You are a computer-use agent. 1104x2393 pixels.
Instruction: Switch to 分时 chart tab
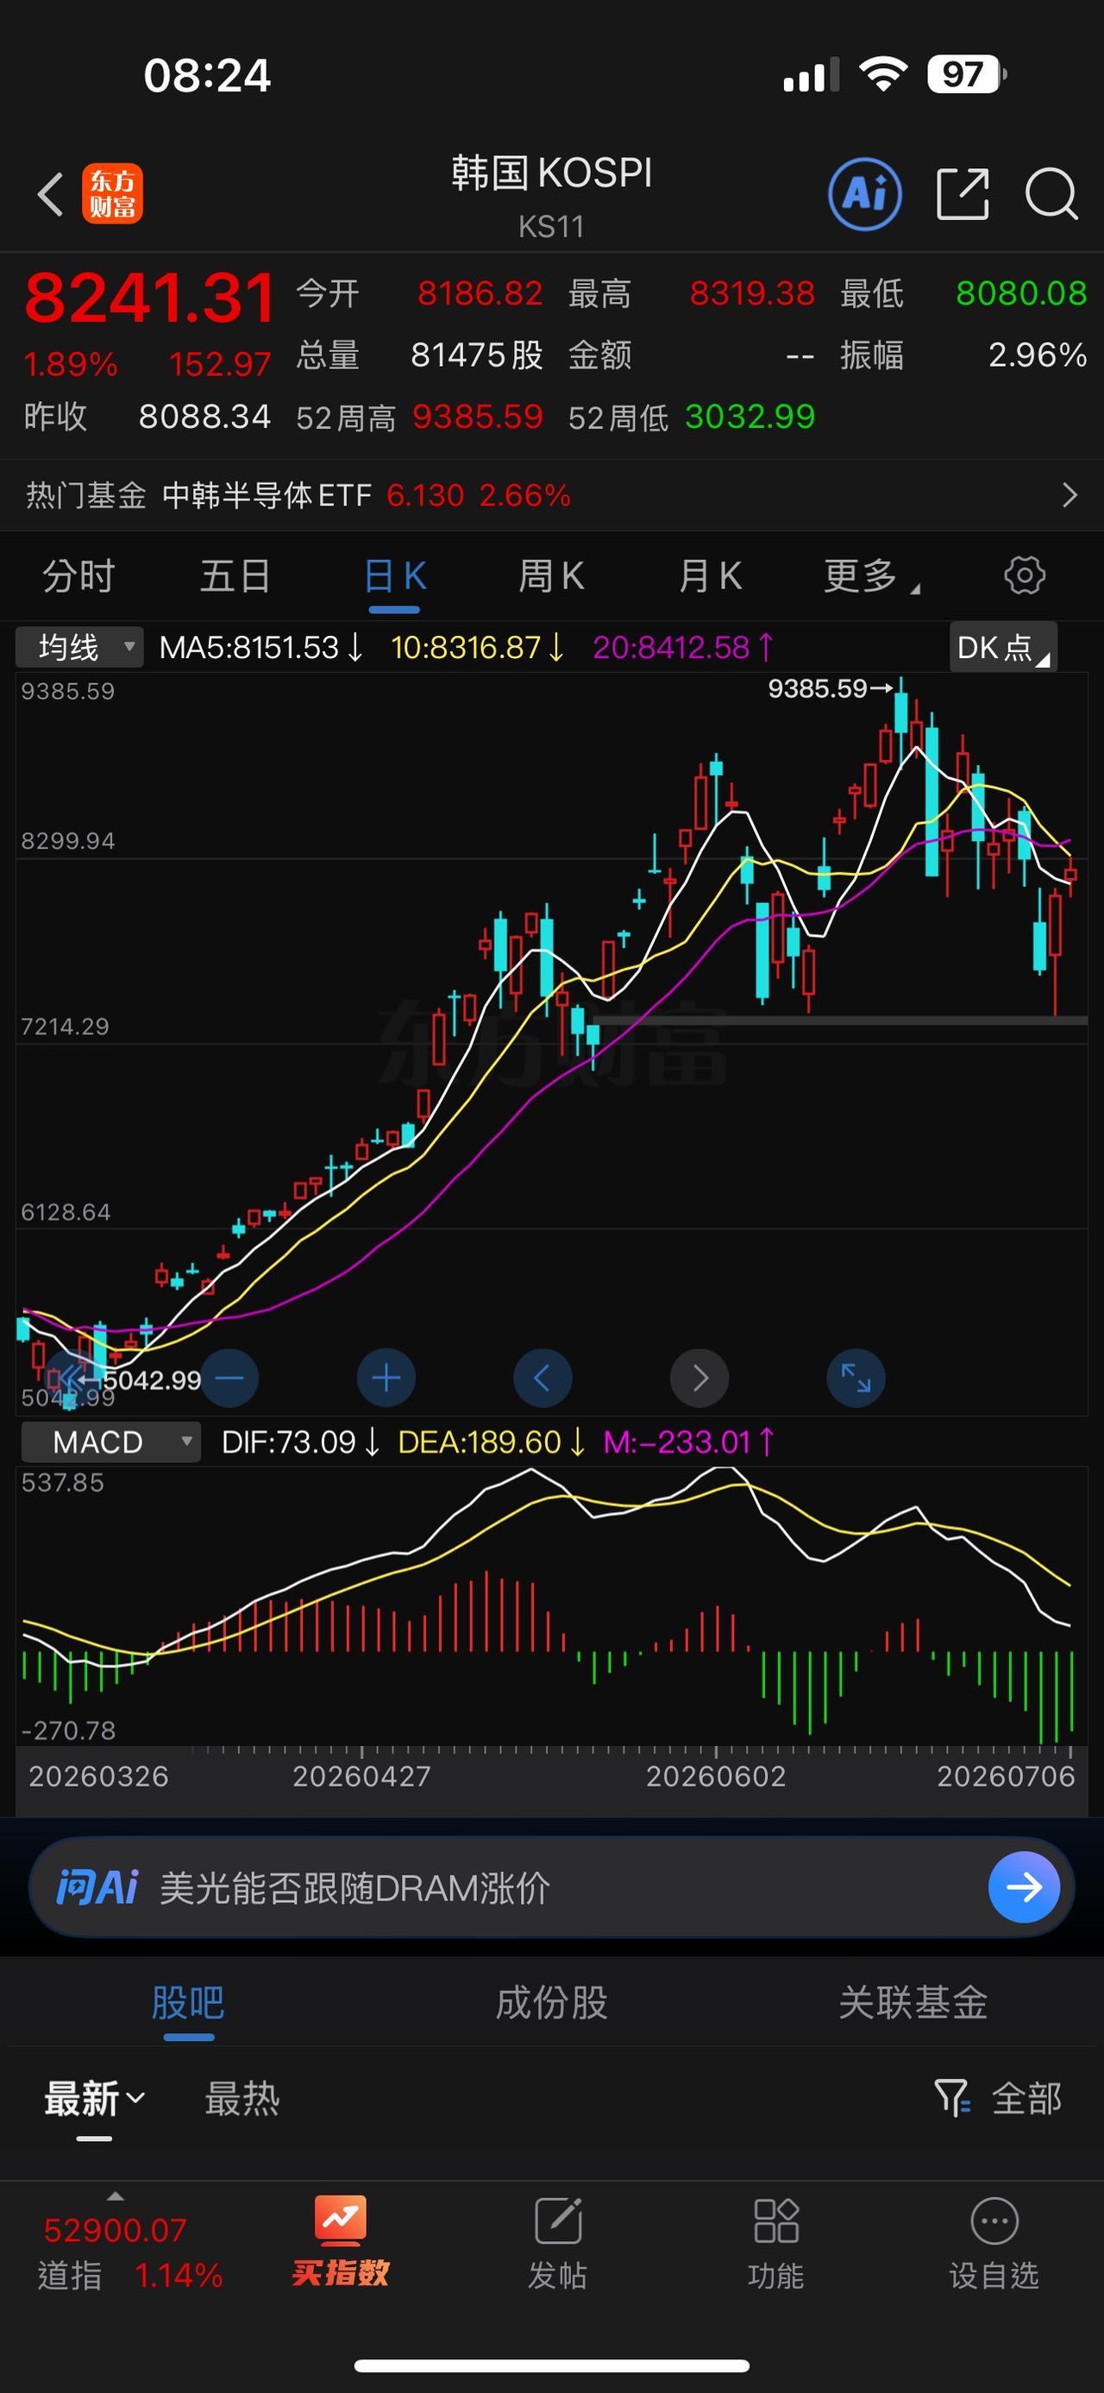pyautogui.click(x=79, y=576)
